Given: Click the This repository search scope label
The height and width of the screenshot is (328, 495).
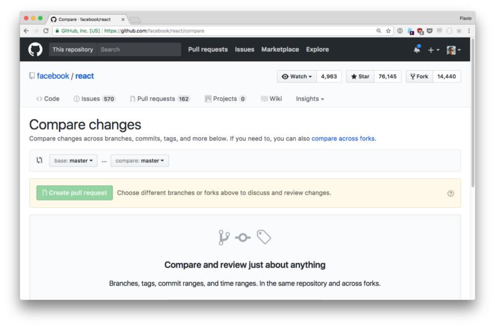Looking at the screenshot, I should (73, 50).
